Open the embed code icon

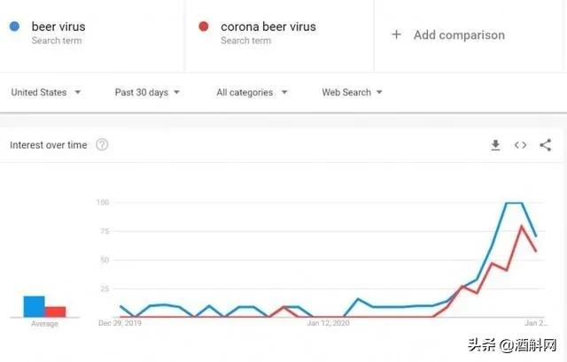tap(521, 145)
